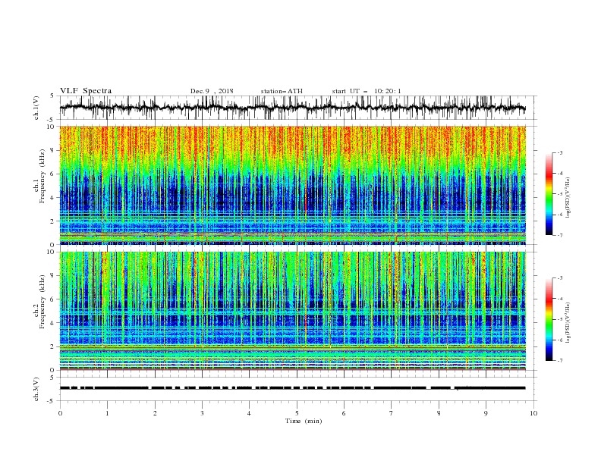This screenshot has height=464, width=601.
Task: Click the "ch.1(V)" waveform axis label
Action: pos(36,108)
